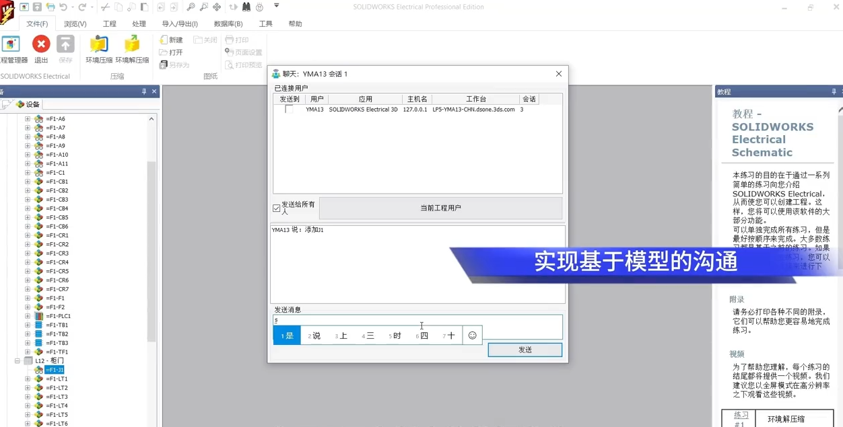Uncheck the 发送给所有人 checkbox
Viewport: 843px width, 427px height.
(x=276, y=207)
